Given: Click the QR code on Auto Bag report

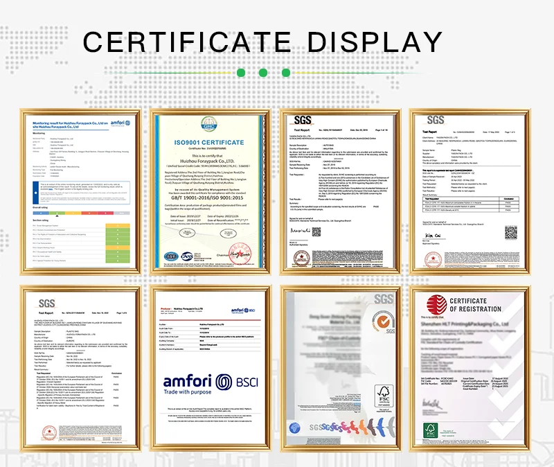Looking at the screenshot, I should tap(316, 232).
